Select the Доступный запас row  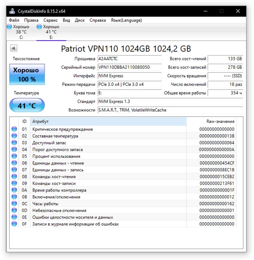pyautogui.click(x=123, y=143)
